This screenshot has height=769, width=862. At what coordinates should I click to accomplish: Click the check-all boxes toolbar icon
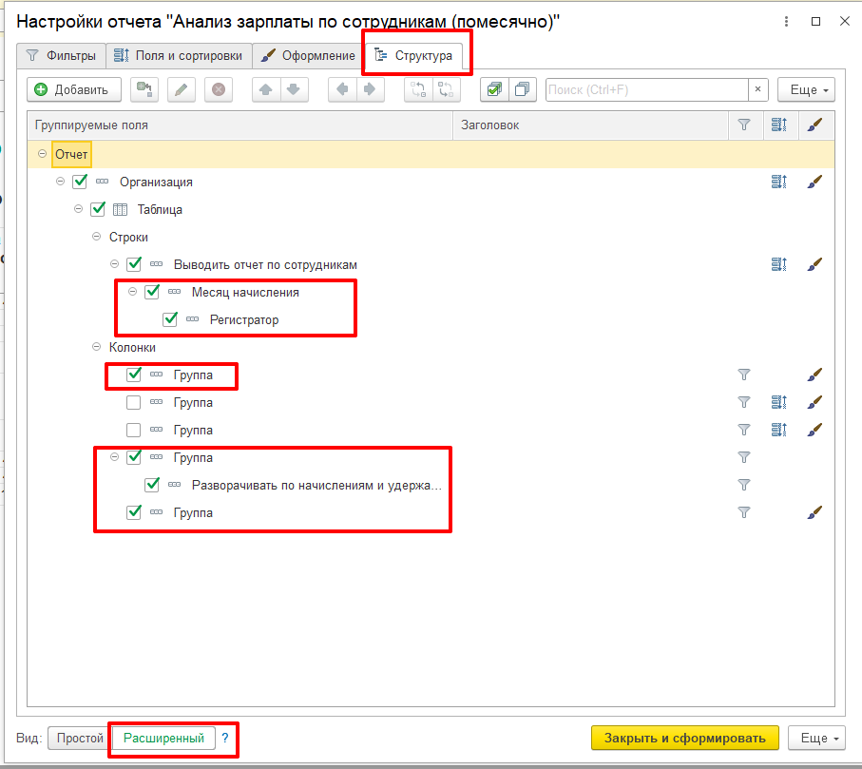[x=494, y=89]
